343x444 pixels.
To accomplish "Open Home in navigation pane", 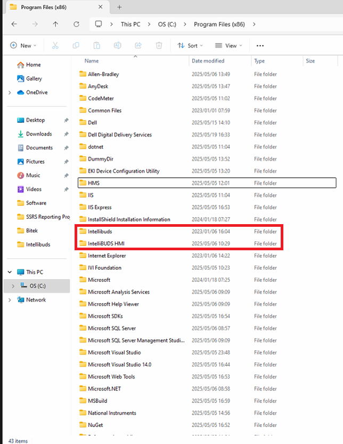I will pos(29,65).
